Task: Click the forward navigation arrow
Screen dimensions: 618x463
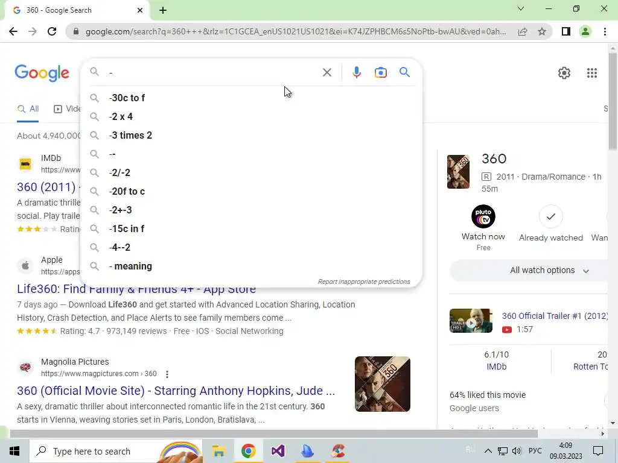Action: pos(33,31)
